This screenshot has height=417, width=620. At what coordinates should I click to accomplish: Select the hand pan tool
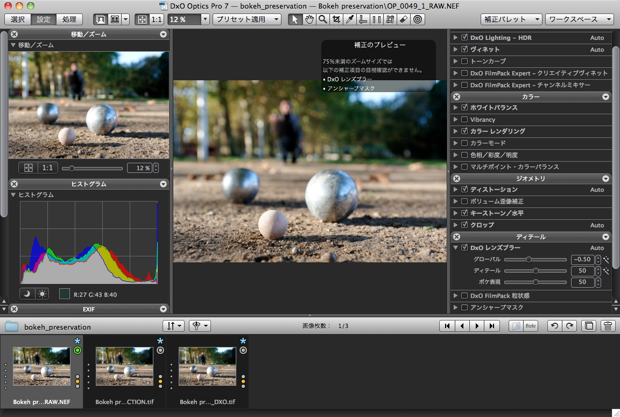(309, 19)
